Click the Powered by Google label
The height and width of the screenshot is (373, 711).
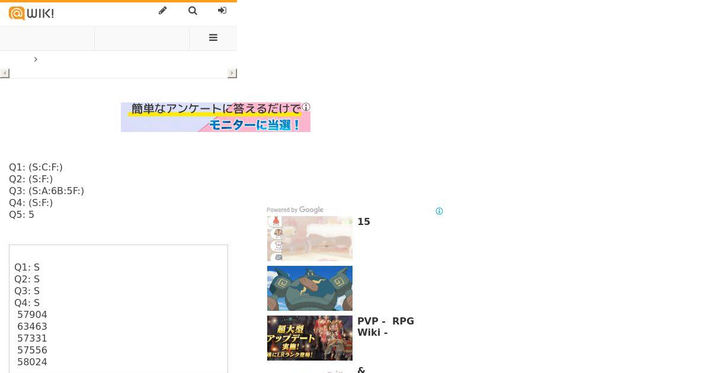(295, 210)
